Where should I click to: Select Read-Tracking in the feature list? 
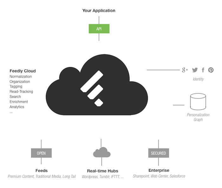point(21,91)
